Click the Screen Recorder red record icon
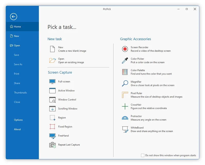Viewport: 205px width, 165px height. [x=125, y=49]
